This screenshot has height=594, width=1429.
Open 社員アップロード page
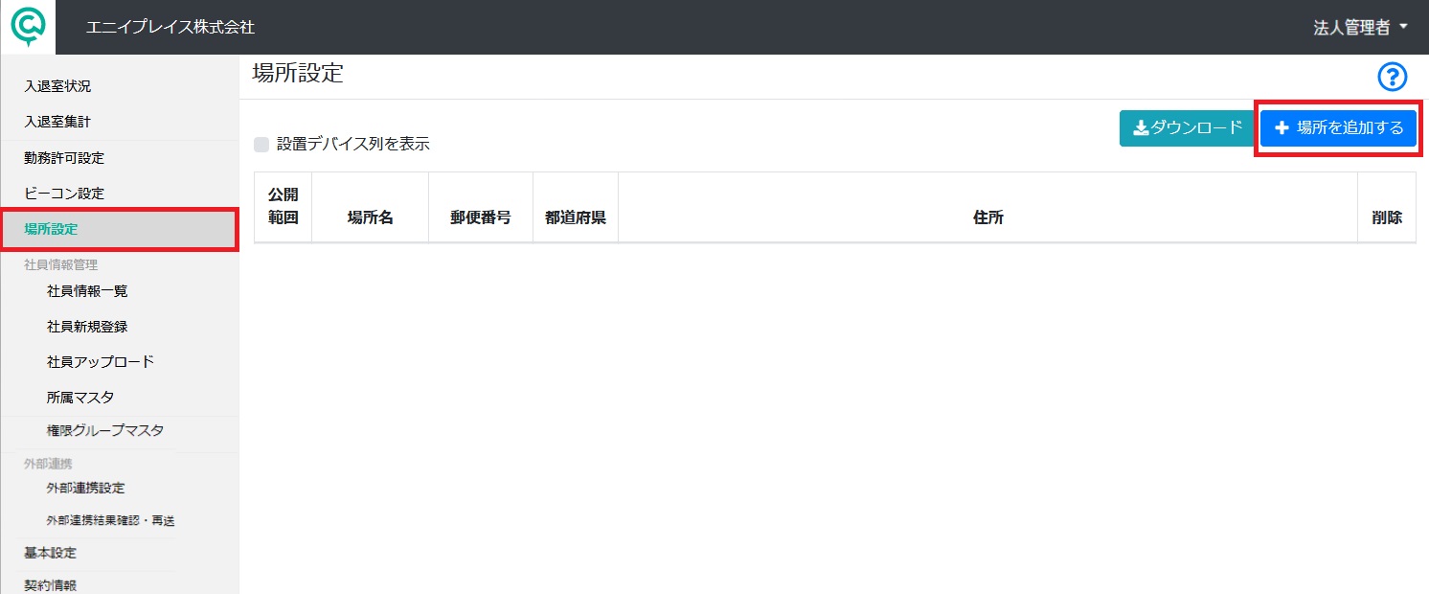click(101, 362)
